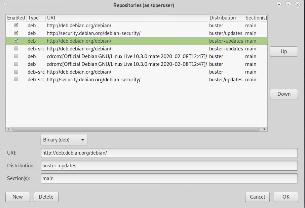305x208 pixels.
Task: Enable the cdrom Official Debian Live repository
Action: pyautogui.click(x=16, y=56)
